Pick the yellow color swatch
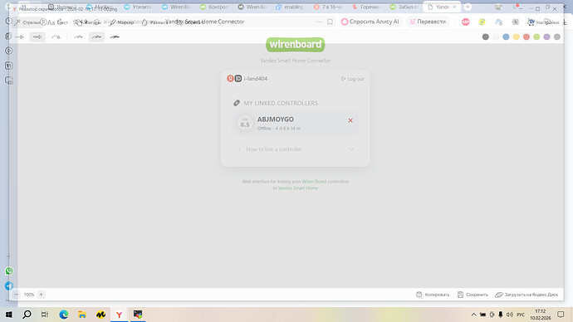The height and width of the screenshot is (322, 573). pyautogui.click(x=516, y=37)
